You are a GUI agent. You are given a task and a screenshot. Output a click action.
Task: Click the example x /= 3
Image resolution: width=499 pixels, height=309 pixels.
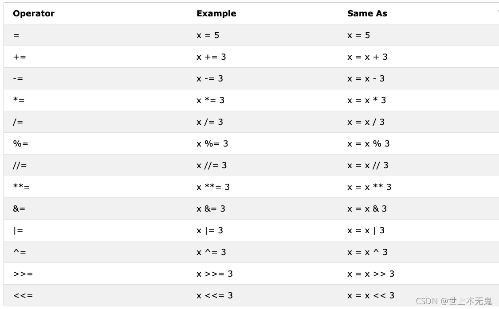210,122
